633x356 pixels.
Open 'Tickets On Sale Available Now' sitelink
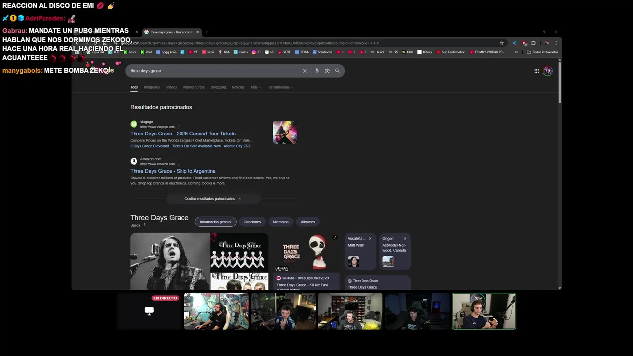(196, 146)
